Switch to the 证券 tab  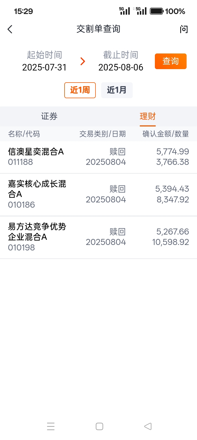pyautogui.click(x=49, y=116)
